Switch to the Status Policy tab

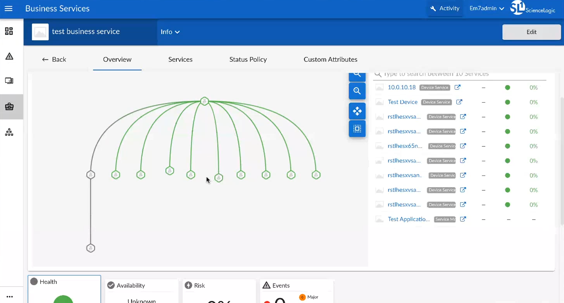click(x=248, y=60)
